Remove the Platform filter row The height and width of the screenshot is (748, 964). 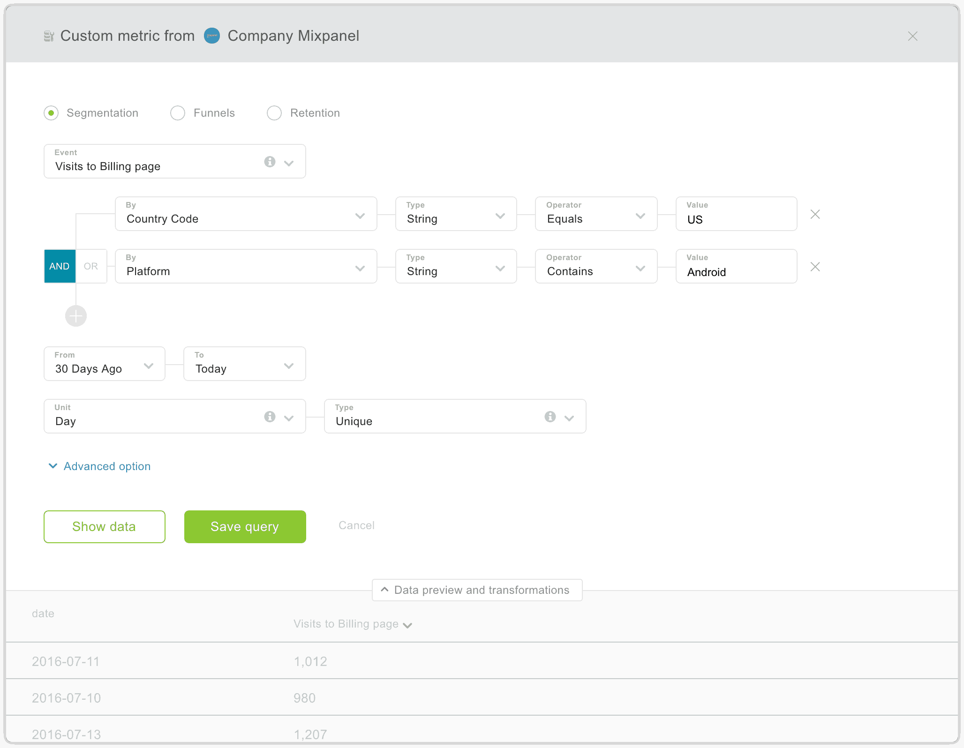tap(815, 267)
